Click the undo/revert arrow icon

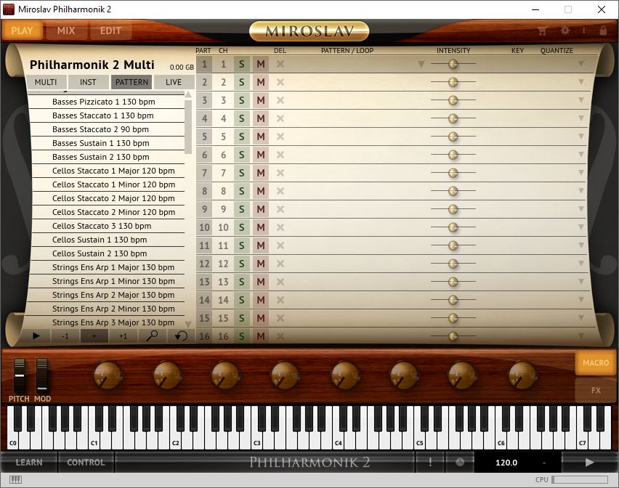tap(181, 335)
